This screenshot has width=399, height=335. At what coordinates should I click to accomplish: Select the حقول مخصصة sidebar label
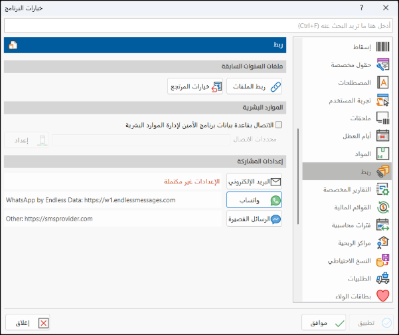[x=351, y=65]
